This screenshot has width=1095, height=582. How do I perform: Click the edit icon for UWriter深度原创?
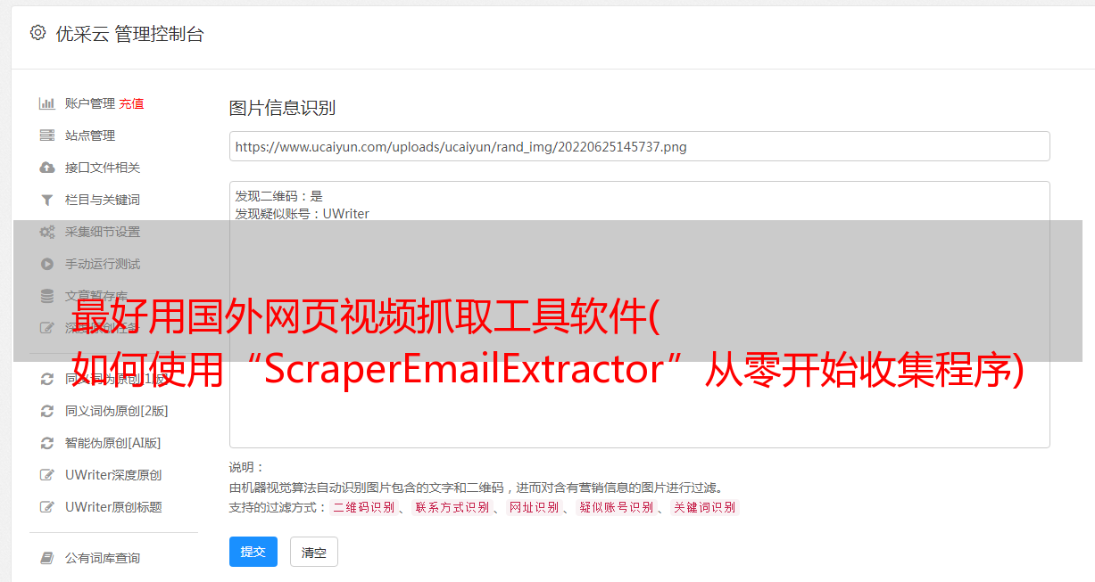click(x=47, y=475)
